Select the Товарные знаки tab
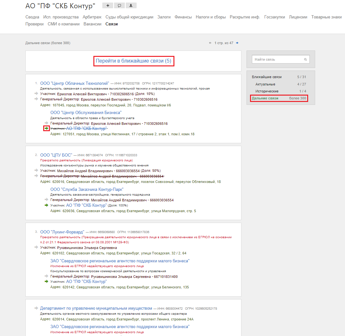 coord(326,17)
